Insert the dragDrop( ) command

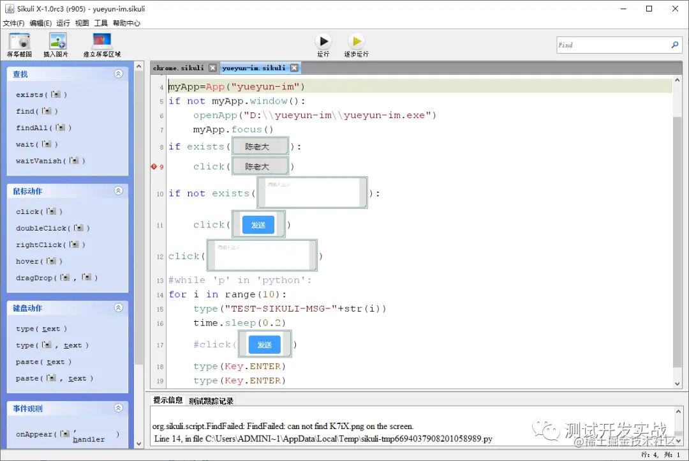click(x=57, y=278)
